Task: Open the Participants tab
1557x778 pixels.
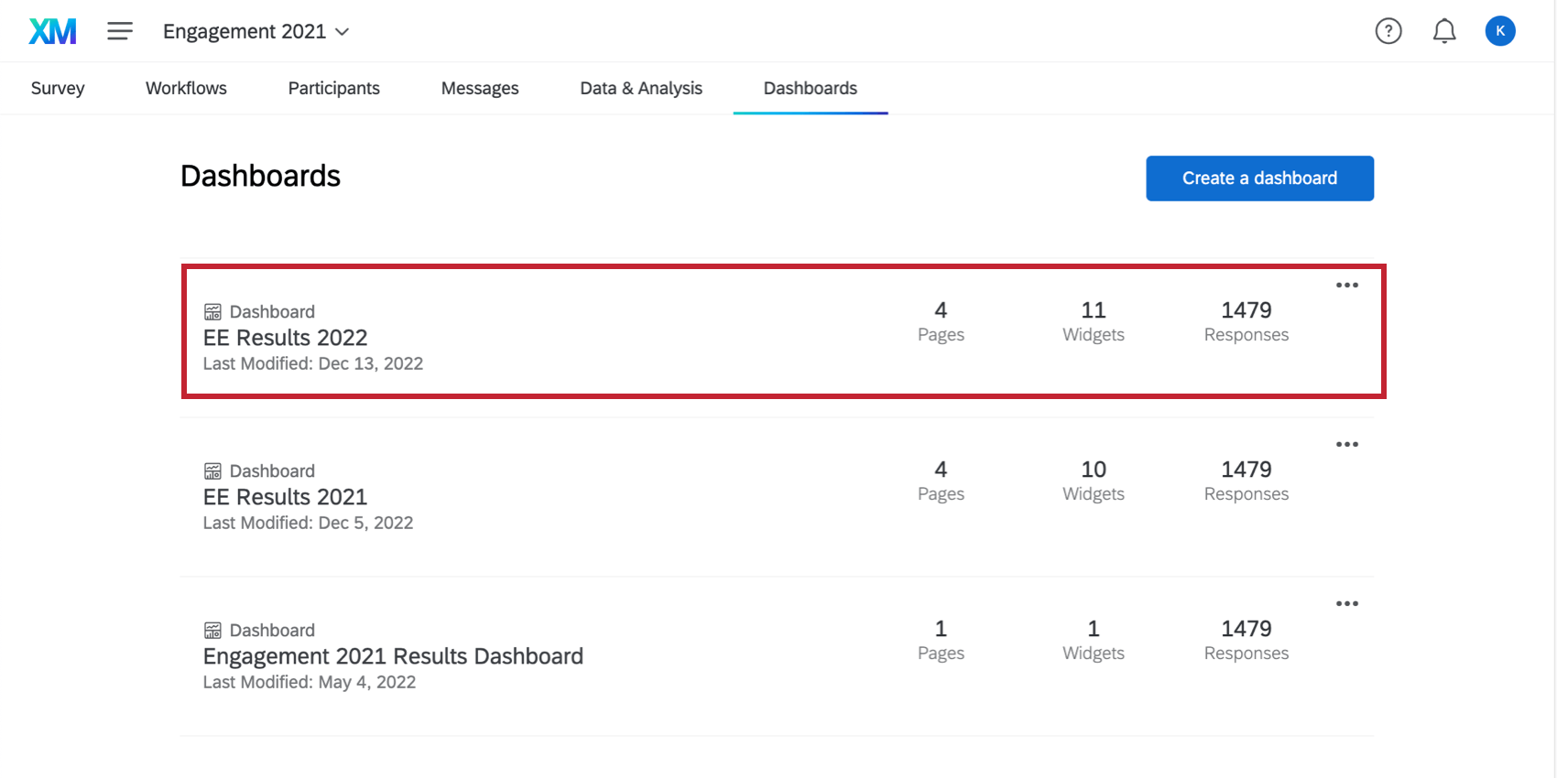Action: point(333,88)
